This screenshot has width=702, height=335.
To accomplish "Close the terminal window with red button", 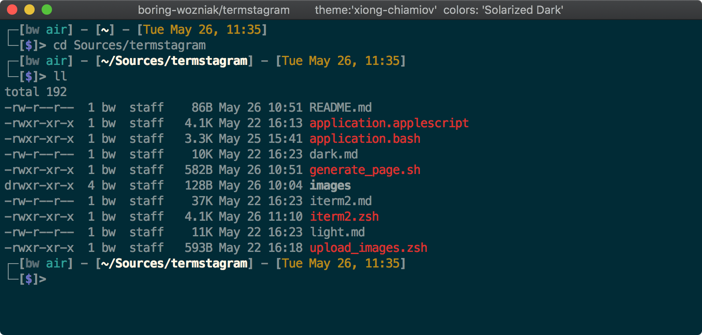I will pyautogui.click(x=12, y=10).
